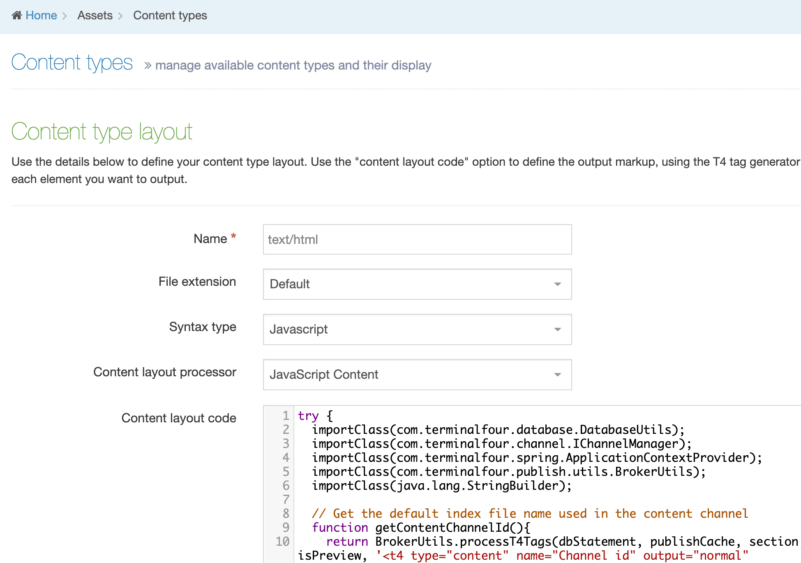Click the Content types breadcrumb item

click(x=170, y=16)
